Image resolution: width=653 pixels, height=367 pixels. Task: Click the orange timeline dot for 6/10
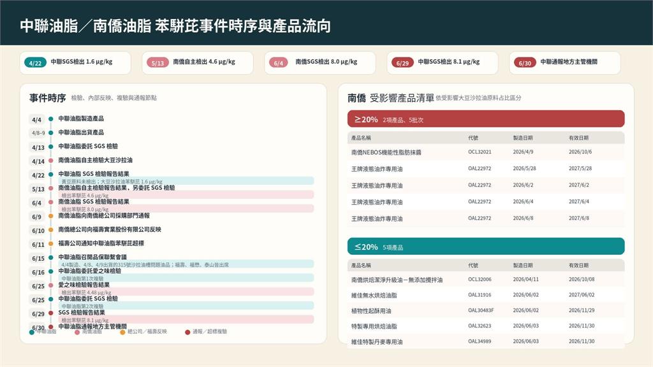pos(51,229)
